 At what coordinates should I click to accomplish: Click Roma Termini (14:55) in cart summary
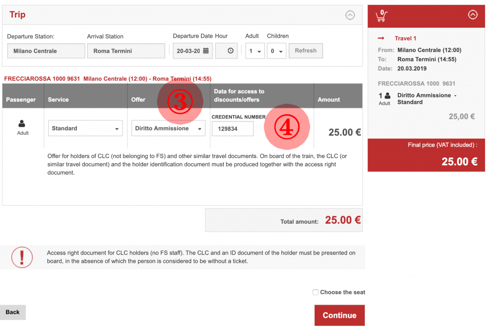pos(427,59)
